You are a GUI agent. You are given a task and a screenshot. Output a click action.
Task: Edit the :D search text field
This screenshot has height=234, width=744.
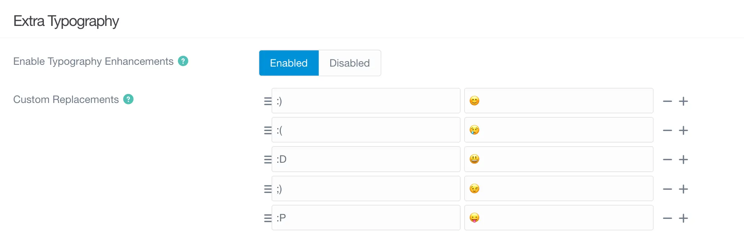366,159
